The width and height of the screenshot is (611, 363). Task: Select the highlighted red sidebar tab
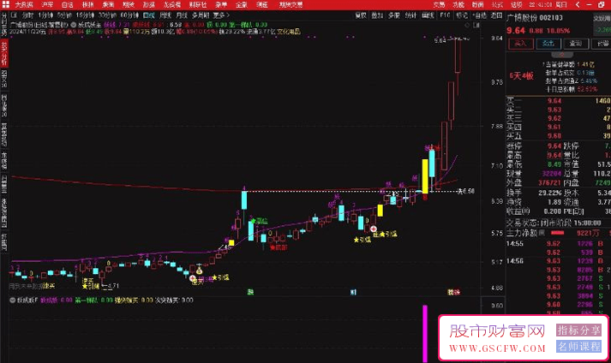tap(4, 53)
